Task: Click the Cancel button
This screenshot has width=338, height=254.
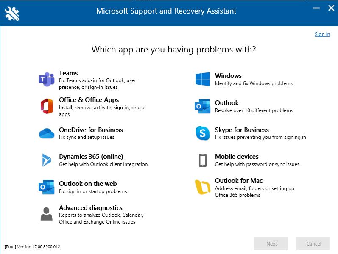Action: coord(313,243)
